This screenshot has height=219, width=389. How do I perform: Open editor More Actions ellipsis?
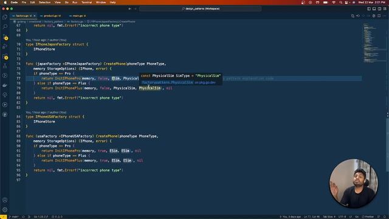(384, 16)
